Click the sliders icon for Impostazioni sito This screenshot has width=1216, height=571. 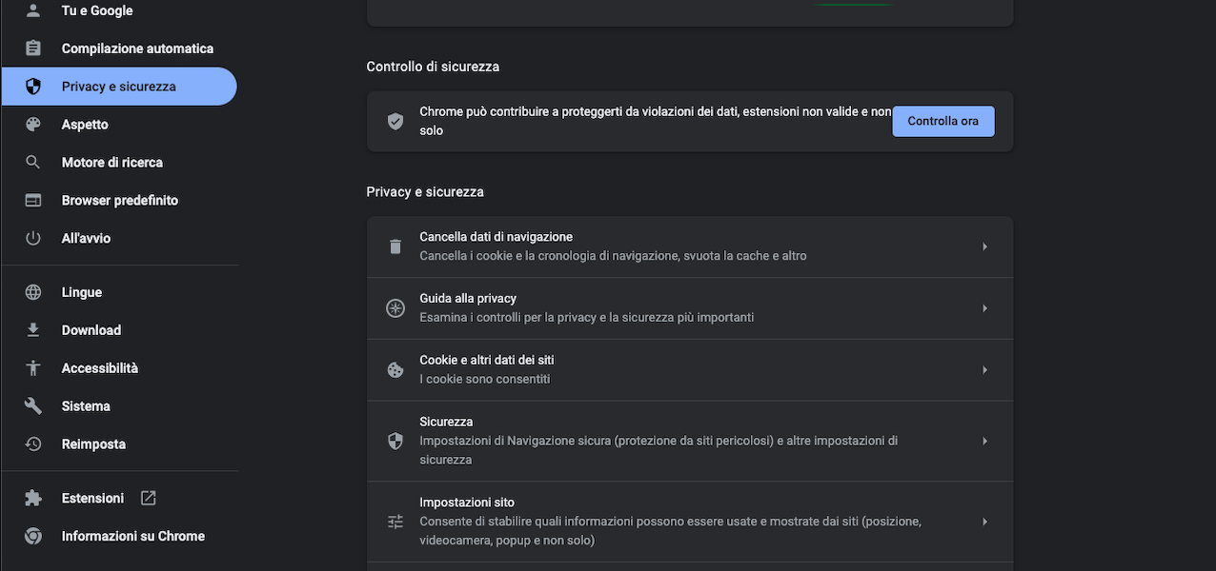(395, 522)
